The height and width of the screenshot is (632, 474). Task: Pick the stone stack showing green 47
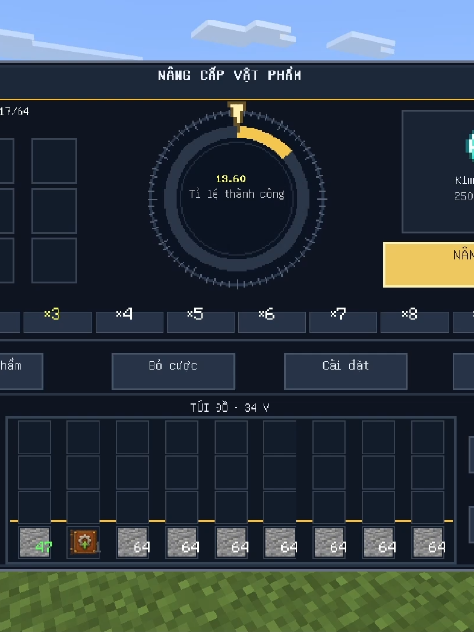pyautogui.click(x=34, y=541)
